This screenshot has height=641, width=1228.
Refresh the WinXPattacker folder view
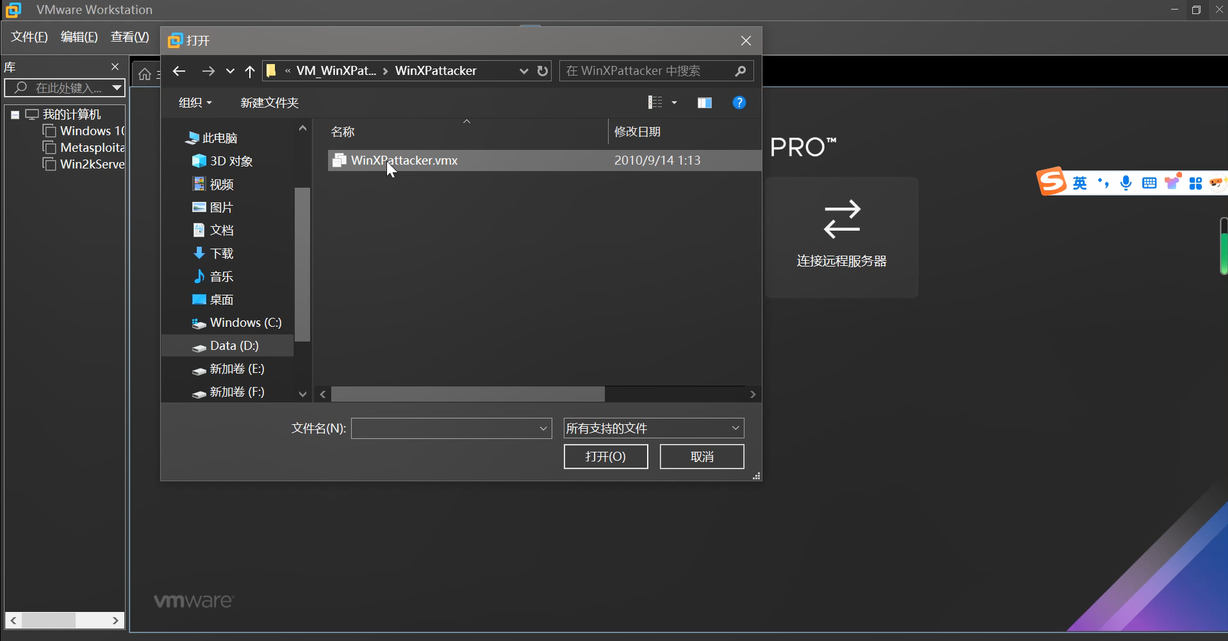tap(542, 71)
